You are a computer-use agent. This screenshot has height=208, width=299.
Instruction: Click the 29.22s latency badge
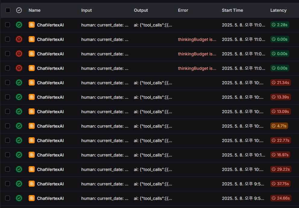point(281,169)
